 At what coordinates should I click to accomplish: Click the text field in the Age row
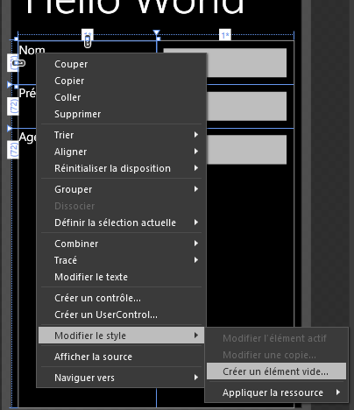pos(246,150)
